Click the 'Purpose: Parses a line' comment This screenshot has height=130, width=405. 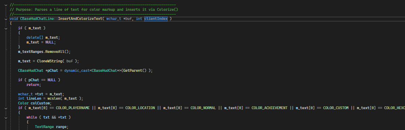pyautogui.click(x=94, y=9)
